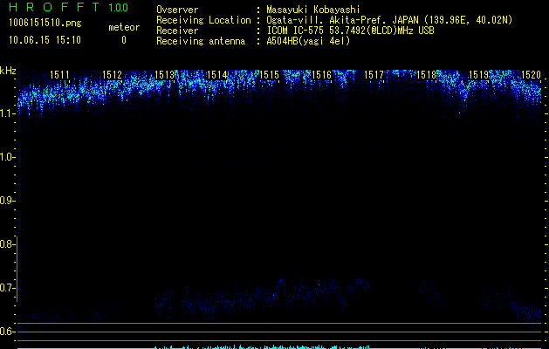Click the 1519 time marker
The height and width of the screenshot is (349, 549).
click(x=478, y=74)
